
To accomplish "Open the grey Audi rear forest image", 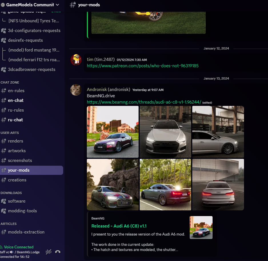I will 165,185.
